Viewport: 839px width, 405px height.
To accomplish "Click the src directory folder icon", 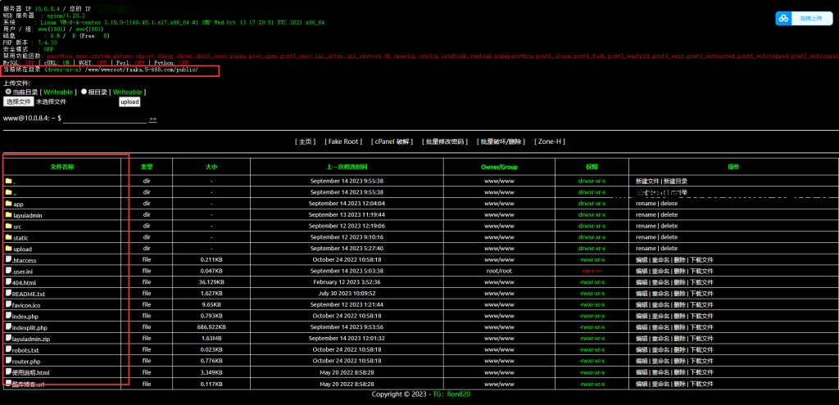I will 9,227.
